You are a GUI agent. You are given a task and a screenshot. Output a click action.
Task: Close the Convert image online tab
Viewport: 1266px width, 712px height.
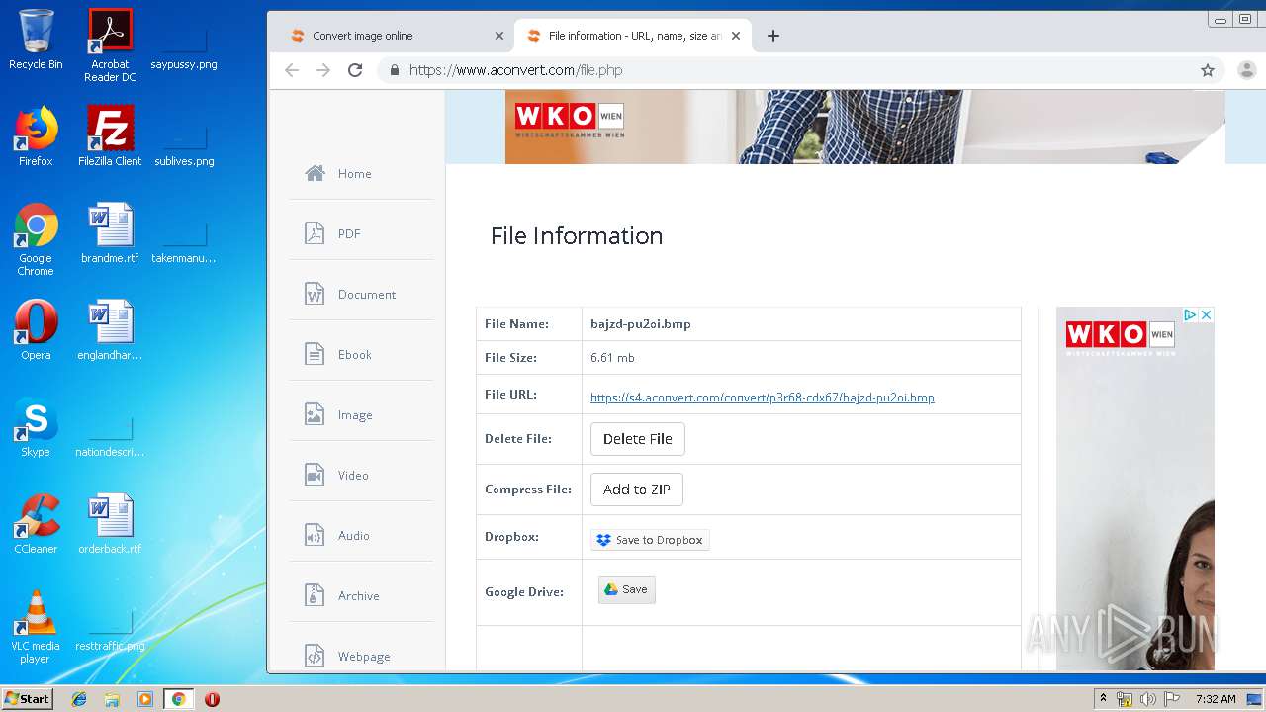499,36
